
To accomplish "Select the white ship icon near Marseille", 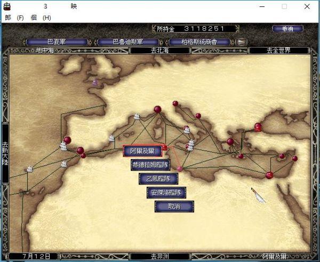I will [137, 116].
